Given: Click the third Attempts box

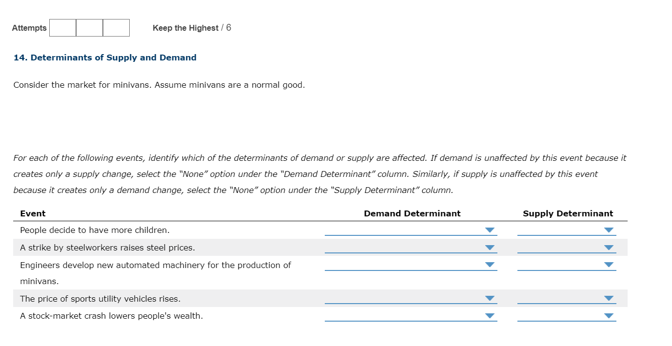Looking at the screenshot, I should click(x=116, y=28).
